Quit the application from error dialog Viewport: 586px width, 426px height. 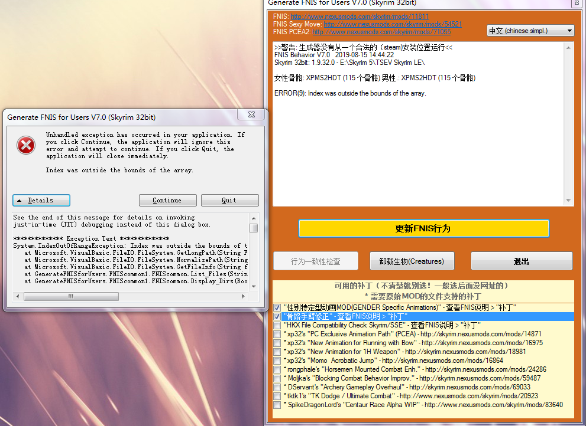click(229, 201)
